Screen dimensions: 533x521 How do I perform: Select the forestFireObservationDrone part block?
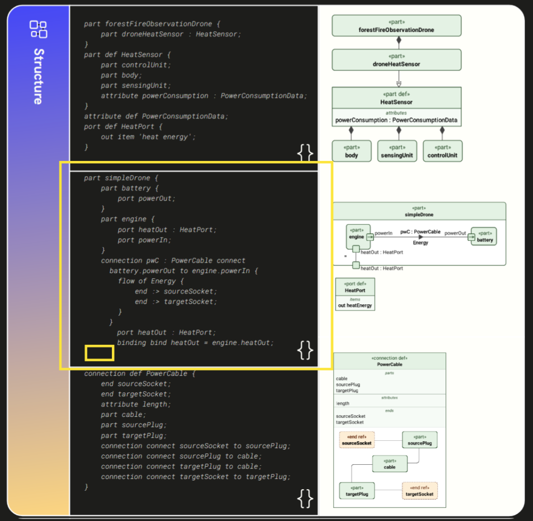pyautogui.click(x=396, y=26)
